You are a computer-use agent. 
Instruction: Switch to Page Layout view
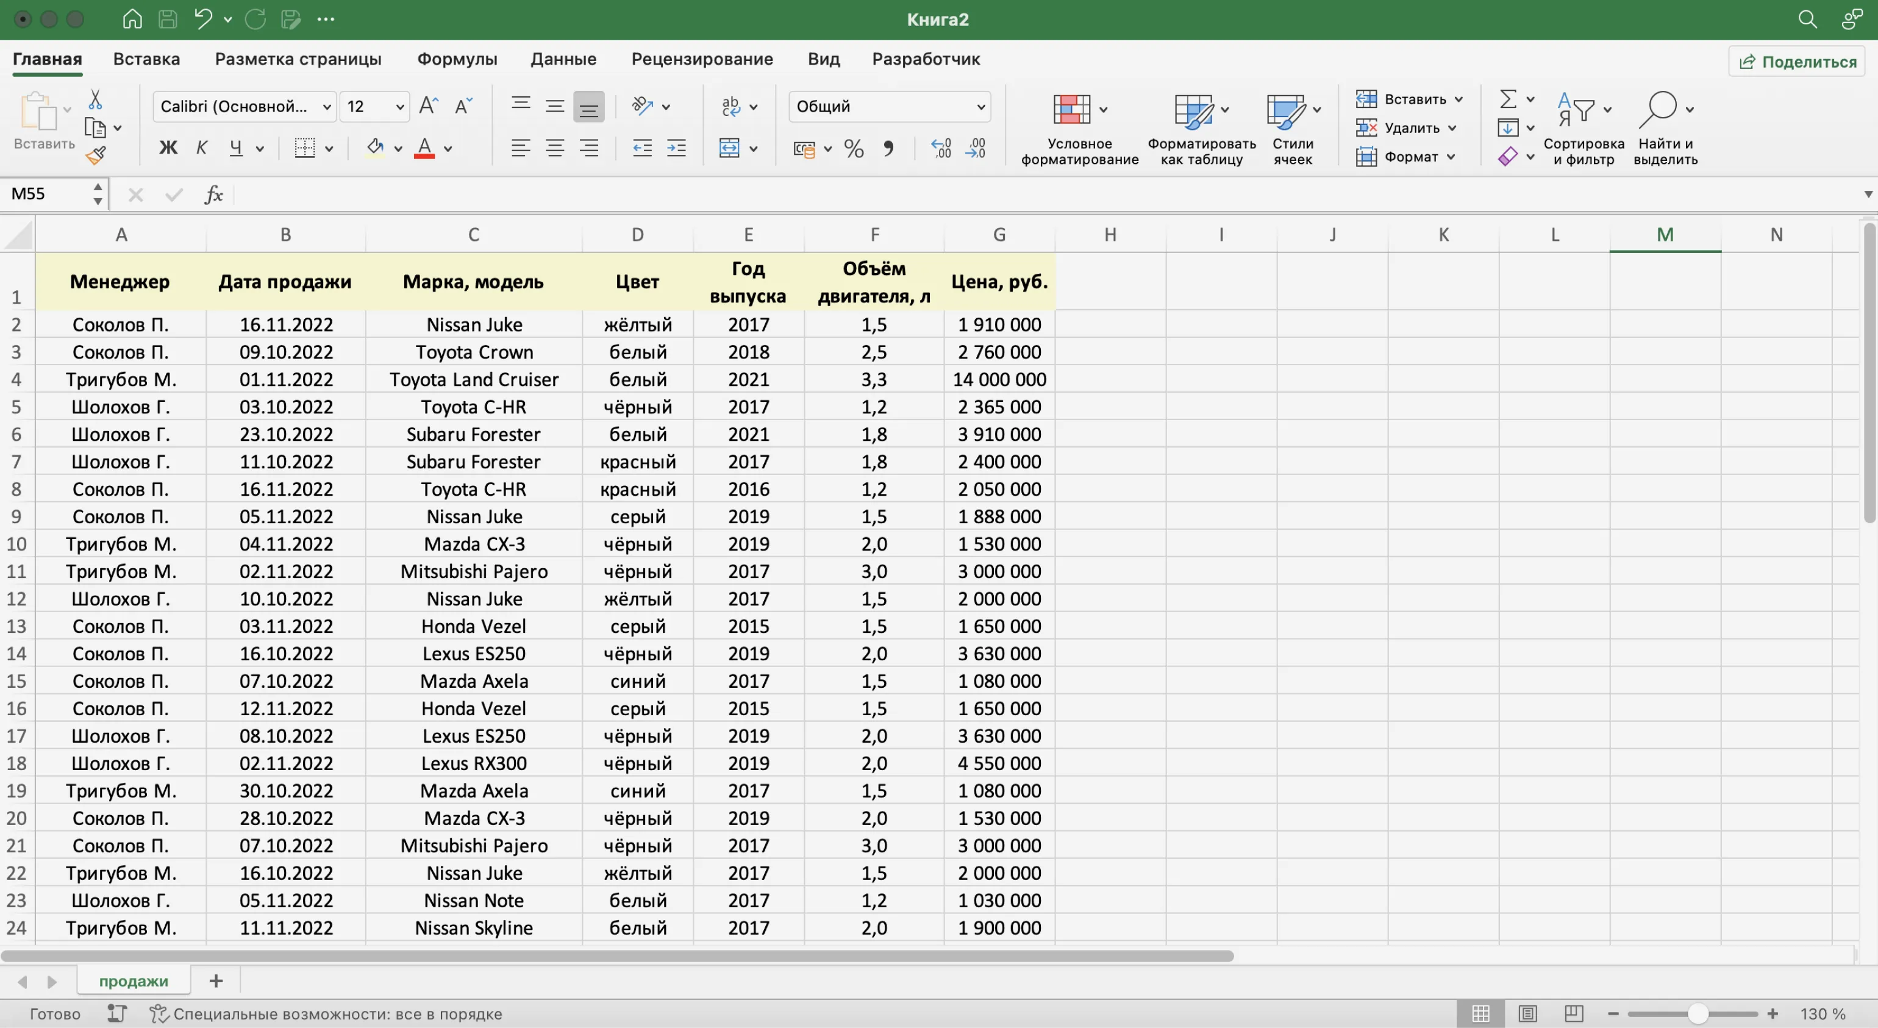click(x=1527, y=1013)
